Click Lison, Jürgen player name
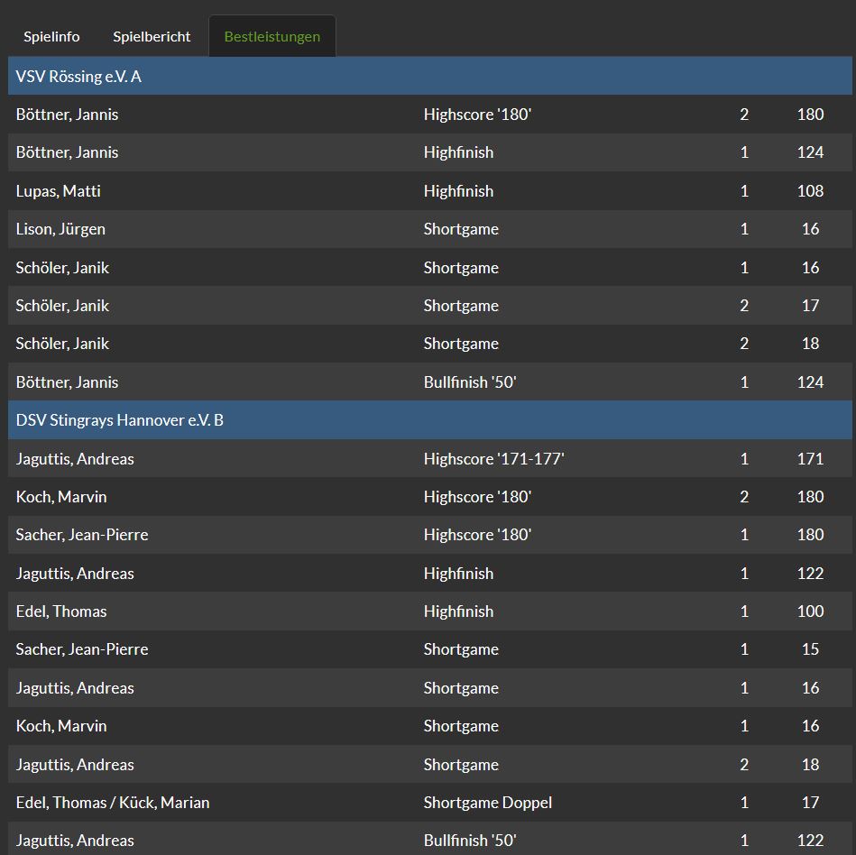 (x=60, y=229)
